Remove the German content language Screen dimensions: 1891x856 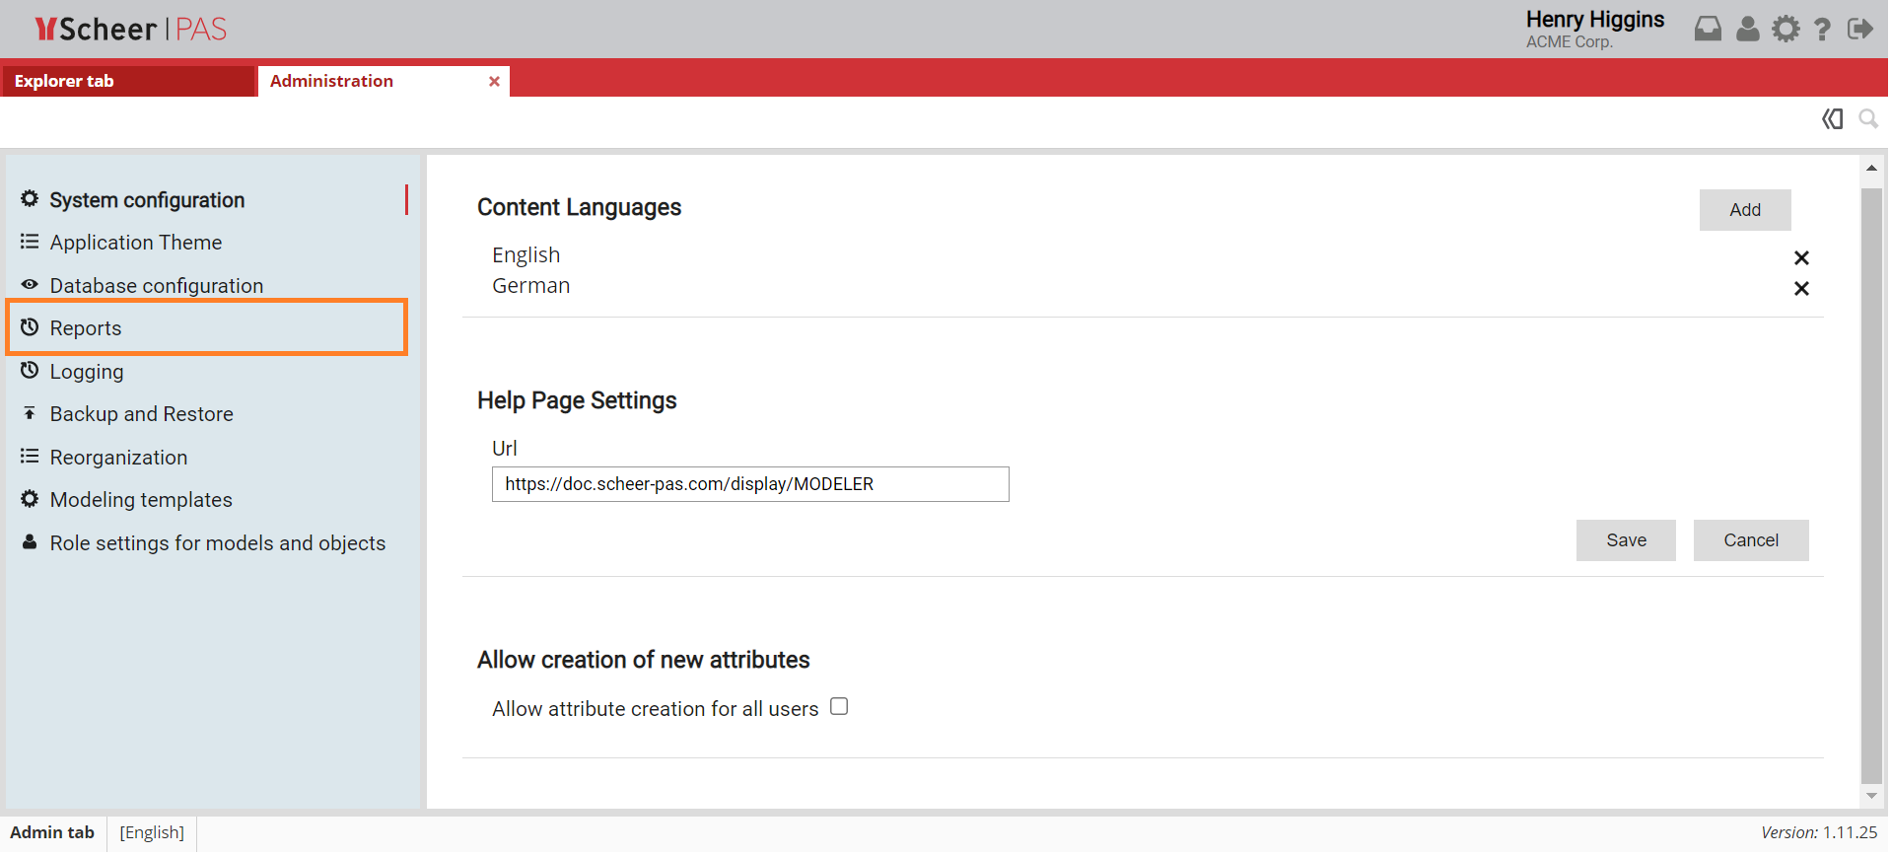pyautogui.click(x=1801, y=289)
